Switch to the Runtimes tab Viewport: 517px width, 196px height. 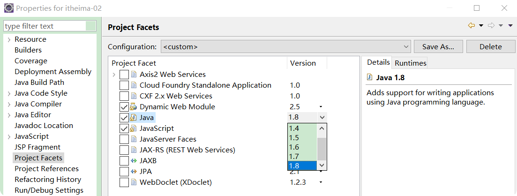point(411,63)
